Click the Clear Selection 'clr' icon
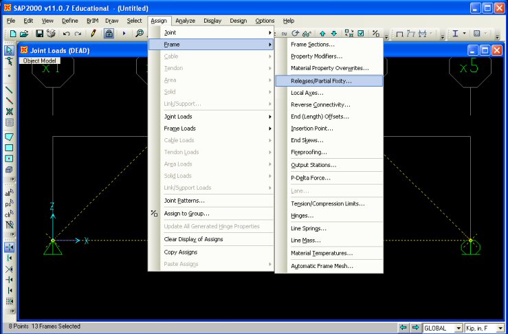 click(x=9, y=214)
